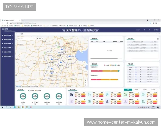Viewport: 161px width, 129px height.
Task: Click the grid icon in the messages panel
Action: pyautogui.click(x=158, y=39)
